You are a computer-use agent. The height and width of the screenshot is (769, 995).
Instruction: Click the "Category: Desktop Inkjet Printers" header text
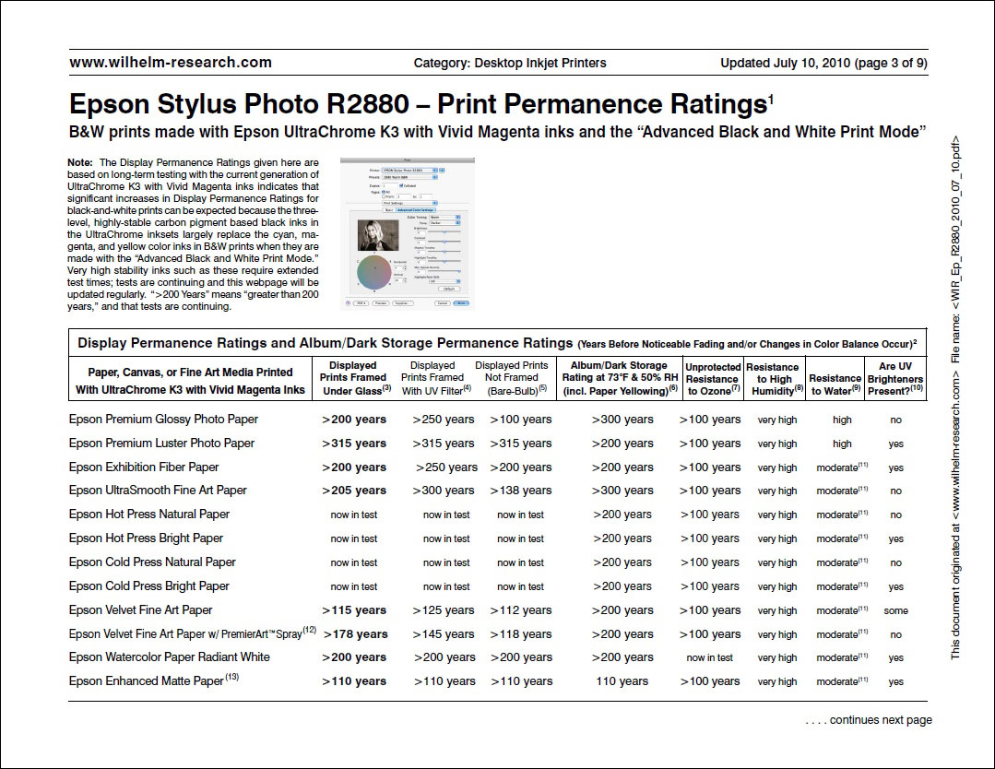tap(510, 63)
